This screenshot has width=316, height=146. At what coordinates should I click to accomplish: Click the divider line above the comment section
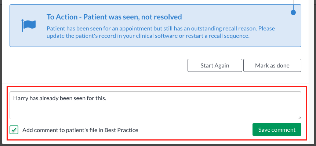(155, 84)
